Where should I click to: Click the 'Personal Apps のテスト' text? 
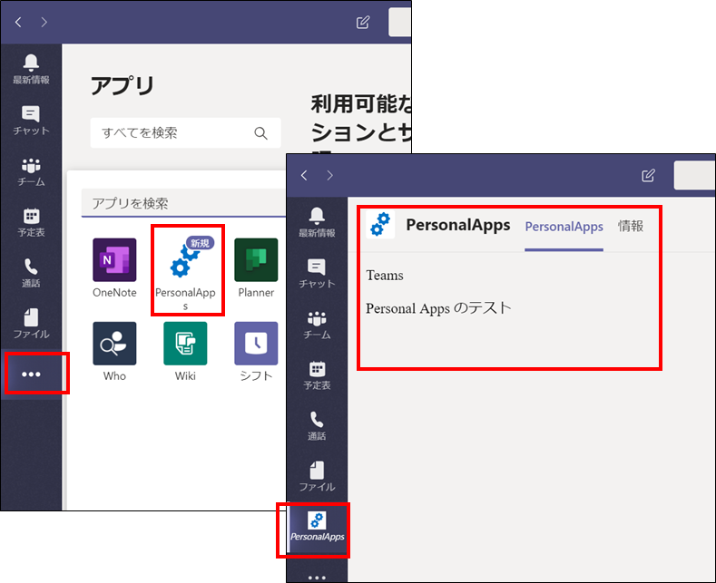coord(438,308)
